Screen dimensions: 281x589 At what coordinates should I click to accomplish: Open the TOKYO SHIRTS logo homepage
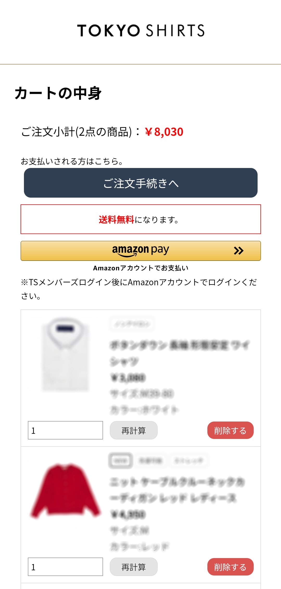click(x=141, y=30)
